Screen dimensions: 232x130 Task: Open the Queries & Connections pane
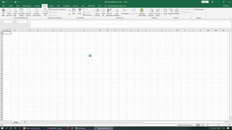pos(57,9)
